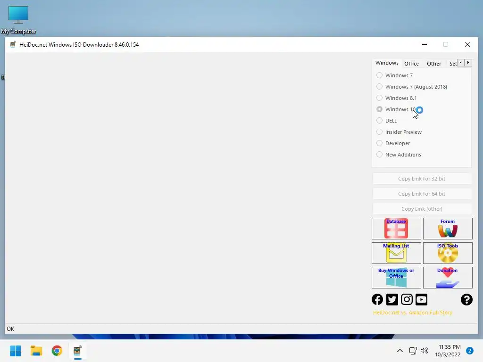Click Copy Link for 32 bit

pos(422,179)
